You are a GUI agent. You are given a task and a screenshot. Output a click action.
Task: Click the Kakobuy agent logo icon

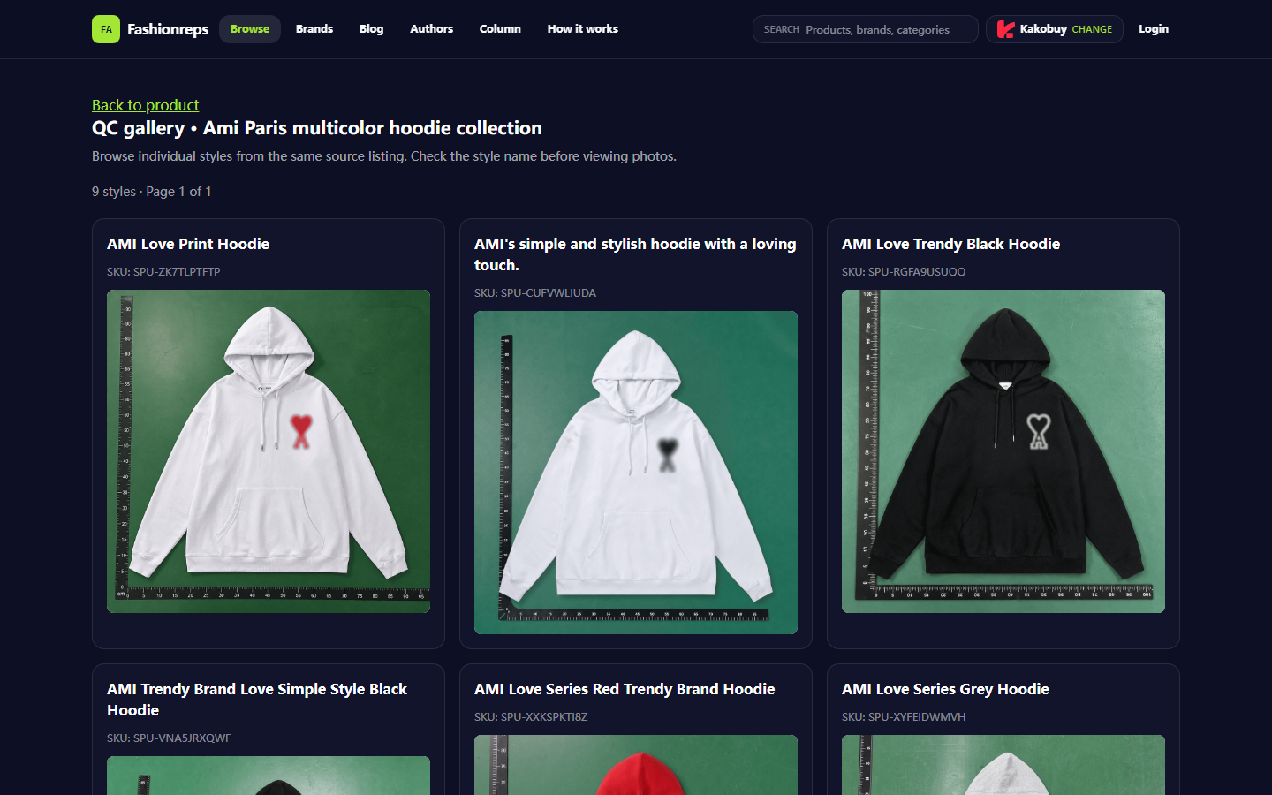1005,29
